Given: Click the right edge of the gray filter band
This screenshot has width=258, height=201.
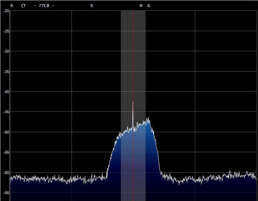Looking at the screenshot, I should coord(145,69).
